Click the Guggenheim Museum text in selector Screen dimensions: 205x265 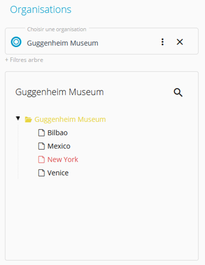click(x=63, y=43)
